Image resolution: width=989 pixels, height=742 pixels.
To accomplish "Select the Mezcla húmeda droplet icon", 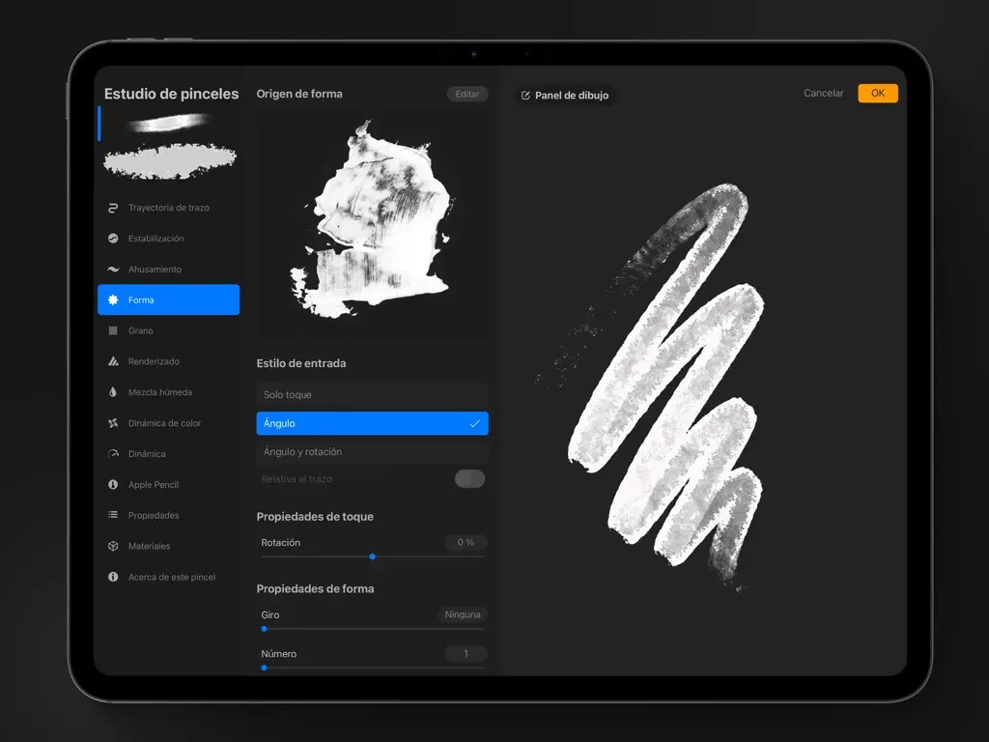I will click(x=113, y=392).
